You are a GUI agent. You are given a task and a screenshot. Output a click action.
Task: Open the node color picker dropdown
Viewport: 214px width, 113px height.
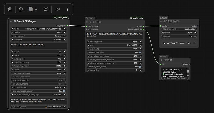[x=33, y=9]
